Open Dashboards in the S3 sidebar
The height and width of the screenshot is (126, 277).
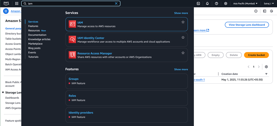(12, 98)
